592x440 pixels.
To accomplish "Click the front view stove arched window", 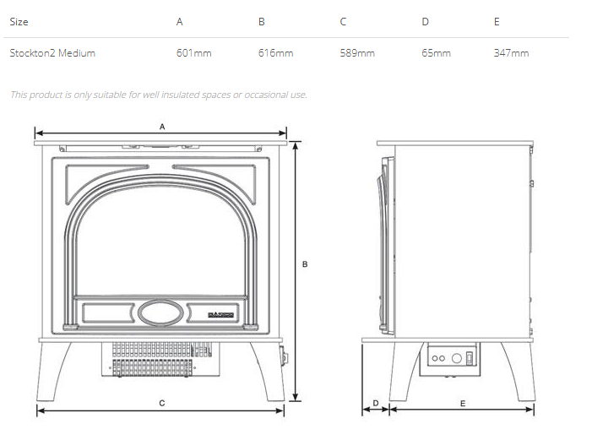I will [x=160, y=242].
